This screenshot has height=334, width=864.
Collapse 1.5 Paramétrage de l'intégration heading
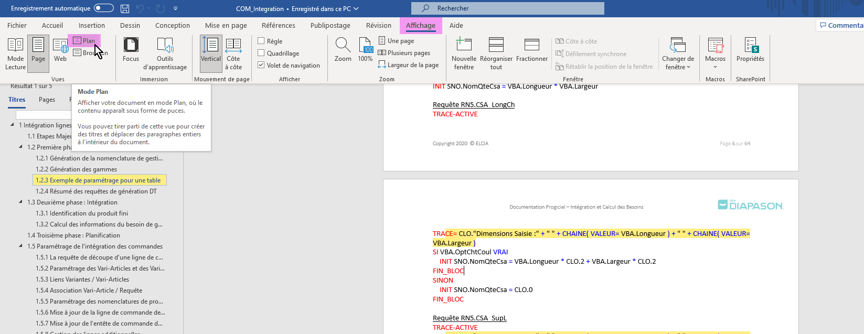(x=20, y=246)
